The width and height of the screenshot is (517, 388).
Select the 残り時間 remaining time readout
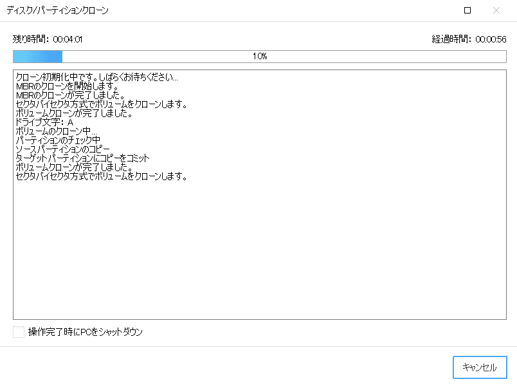point(48,39)
